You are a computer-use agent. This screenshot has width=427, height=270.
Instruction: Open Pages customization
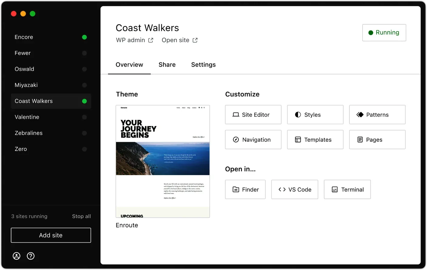(377, 139)
